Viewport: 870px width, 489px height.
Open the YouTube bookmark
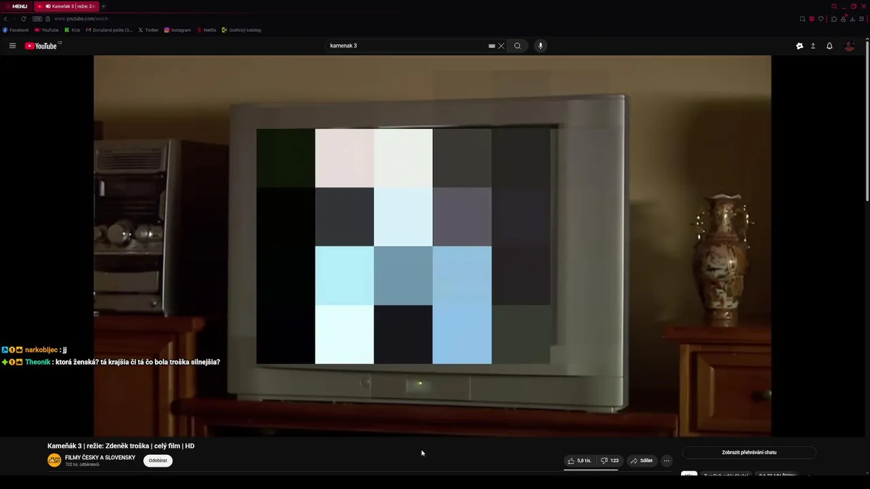click(46, 30)
